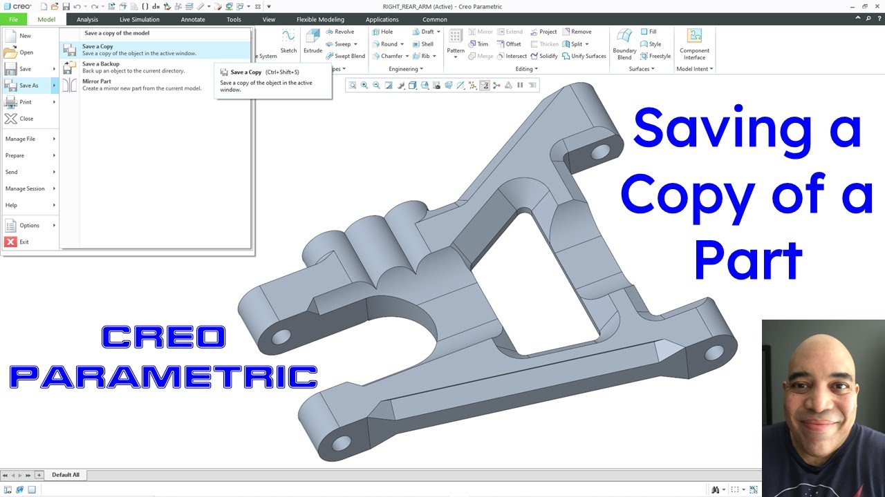Open Options in the File menu
The height and width of the screenshot is (497, 885).
point(30,225)
